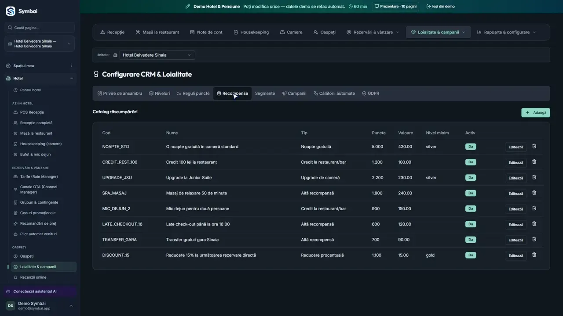Open Canale OTA (Channel Manager)
The height and width of the screenshot is (316, 563).
pyautogui.click(x=39, y=190)
